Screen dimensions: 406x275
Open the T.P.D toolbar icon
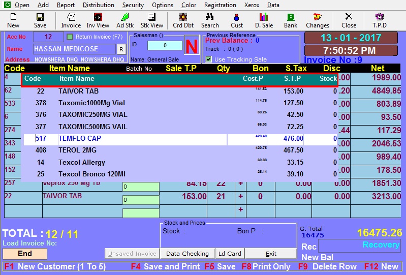point(380,20)
